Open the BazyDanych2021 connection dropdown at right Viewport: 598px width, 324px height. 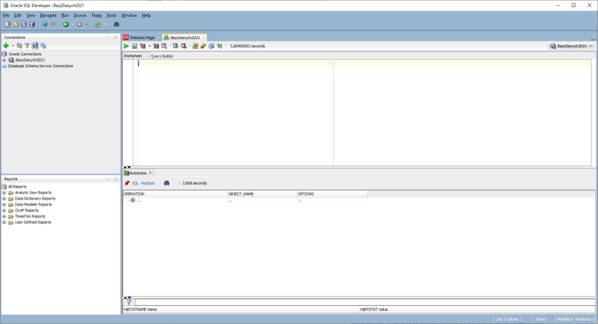[571, 46]
